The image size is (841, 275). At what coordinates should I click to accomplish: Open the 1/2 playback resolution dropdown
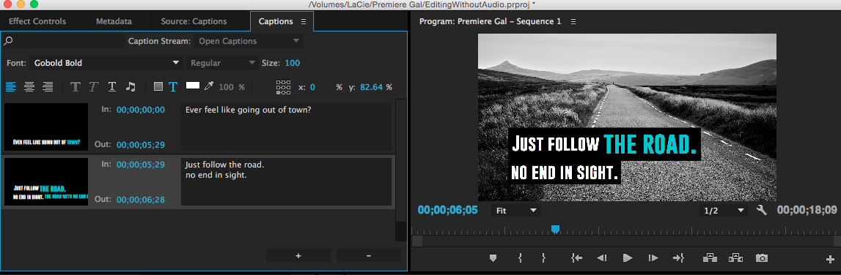tap(724, 210)
